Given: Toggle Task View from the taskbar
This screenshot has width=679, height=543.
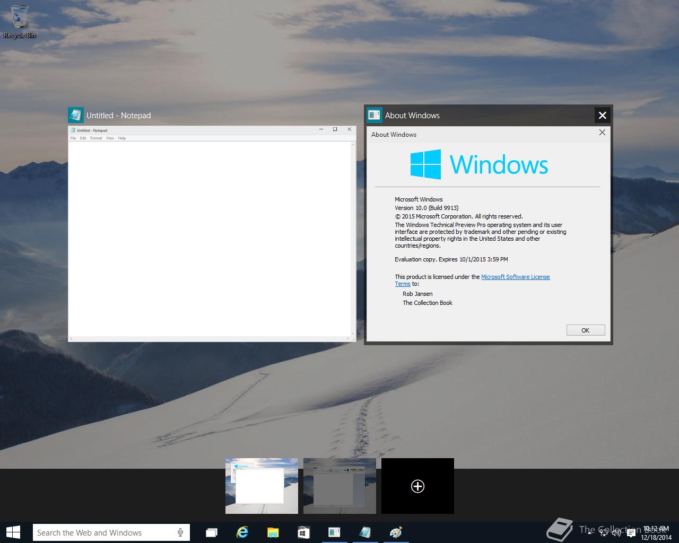Looking at the screenshot, I should [x=212, y=532].
